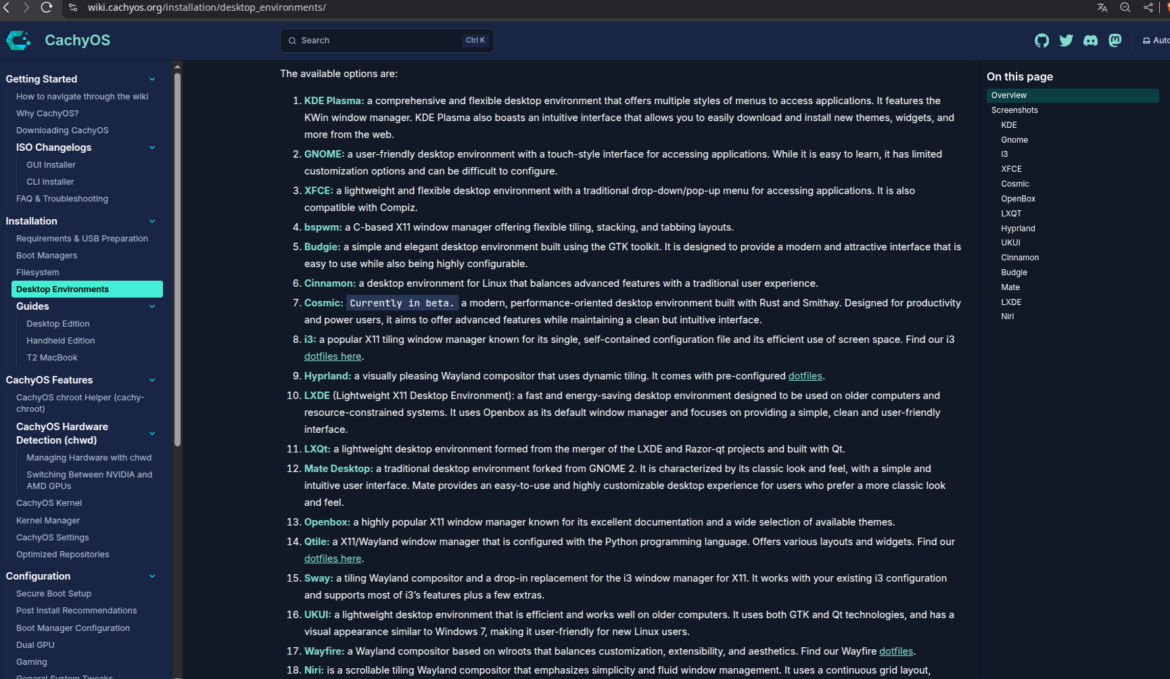Open the Kernel Manager page
This screenshot has width=1170, height=679.
point(48,521)
